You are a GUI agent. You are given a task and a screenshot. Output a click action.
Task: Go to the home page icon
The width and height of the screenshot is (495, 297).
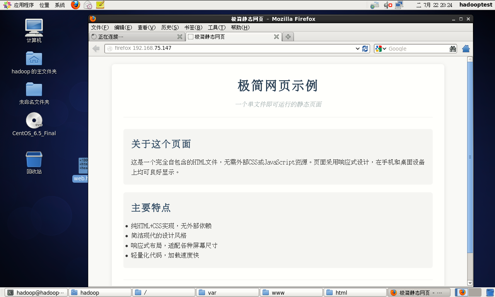coord(466,49)
